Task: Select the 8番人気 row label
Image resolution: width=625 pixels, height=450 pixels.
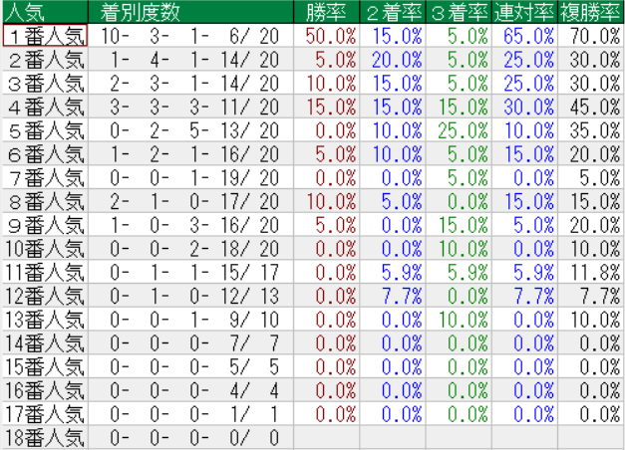Action: [45, 202]
